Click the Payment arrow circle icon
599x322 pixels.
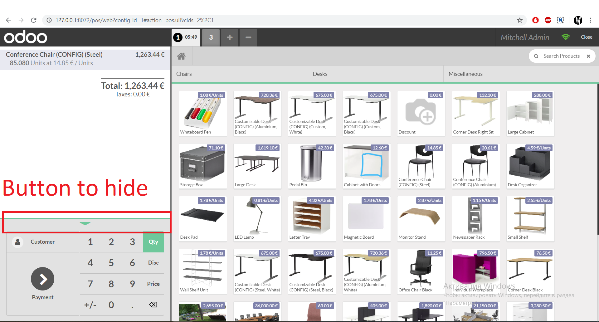42,279
